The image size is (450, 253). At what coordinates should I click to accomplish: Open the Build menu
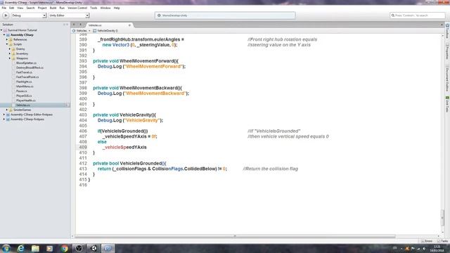pyautogui.click(x=53, y=8)
